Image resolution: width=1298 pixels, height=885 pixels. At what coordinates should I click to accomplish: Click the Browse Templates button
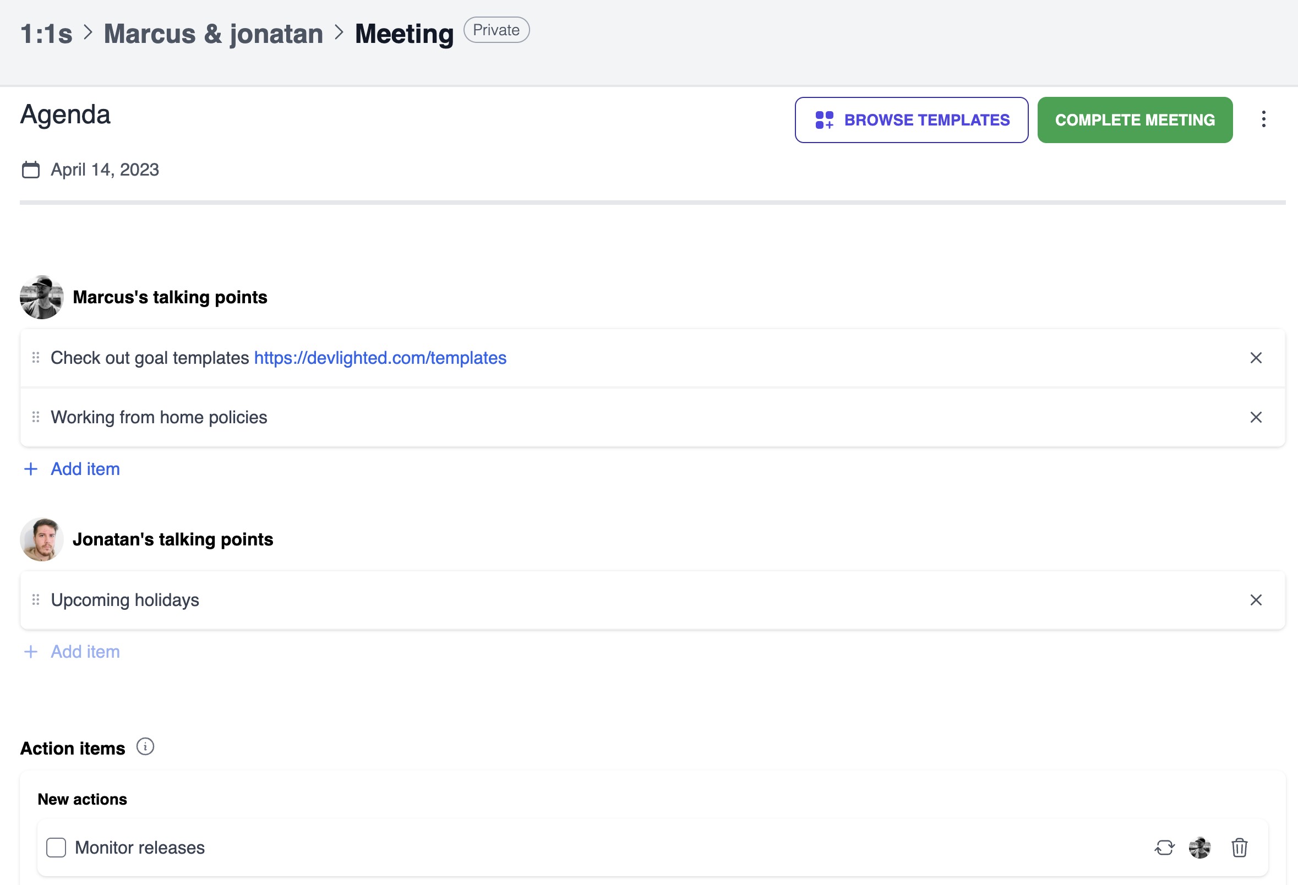coord(911,120)
